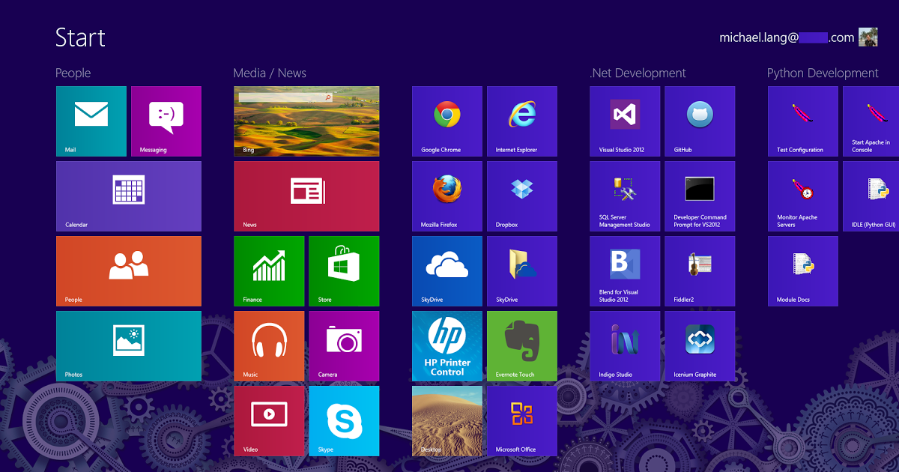Start Fiddler2
This screenshot has width=899, height=472.
pyautogui.click(x=700, y=271)
